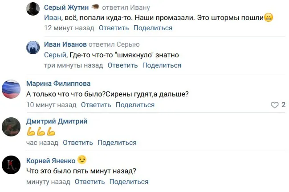Screen dimensions: 289x192
Task: Open Корней Яненко's avatar with letter K
Action: tap(11, 165)
